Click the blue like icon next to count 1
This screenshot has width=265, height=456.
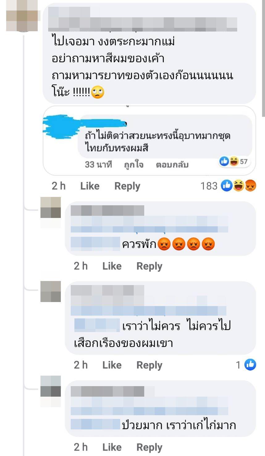click(250, 365)
